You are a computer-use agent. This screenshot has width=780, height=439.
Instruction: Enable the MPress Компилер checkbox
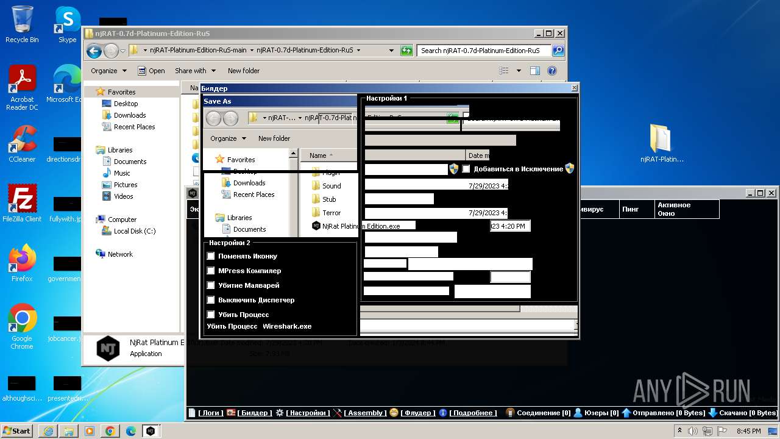pos(211,271)
